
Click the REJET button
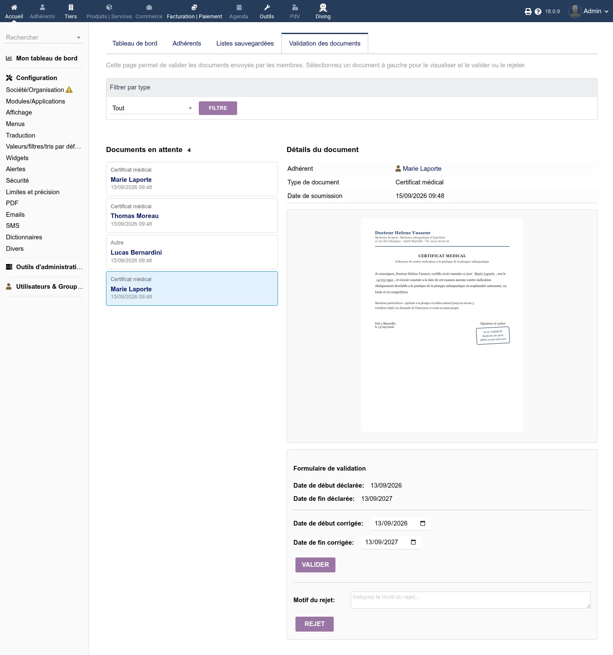coord(315,624)
